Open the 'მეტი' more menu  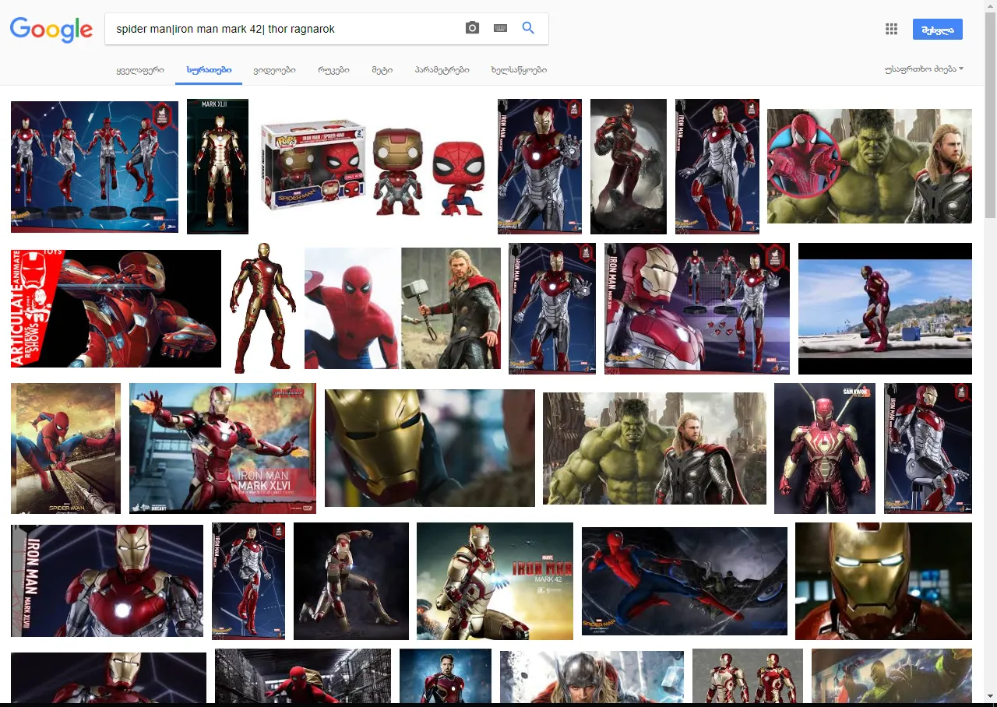click(382, 69)
